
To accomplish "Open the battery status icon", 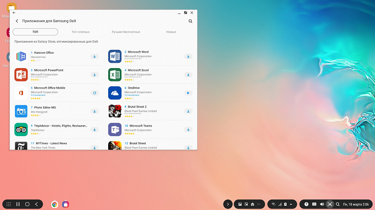I will click(285, 204).
